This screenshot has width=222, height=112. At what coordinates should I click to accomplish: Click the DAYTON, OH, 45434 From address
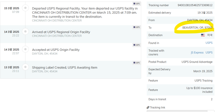tap(200, 20)
